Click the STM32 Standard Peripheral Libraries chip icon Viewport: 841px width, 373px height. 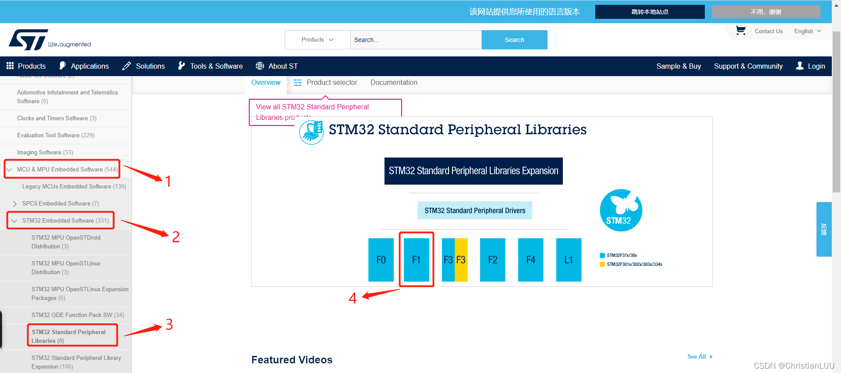[x=311, y=132]
